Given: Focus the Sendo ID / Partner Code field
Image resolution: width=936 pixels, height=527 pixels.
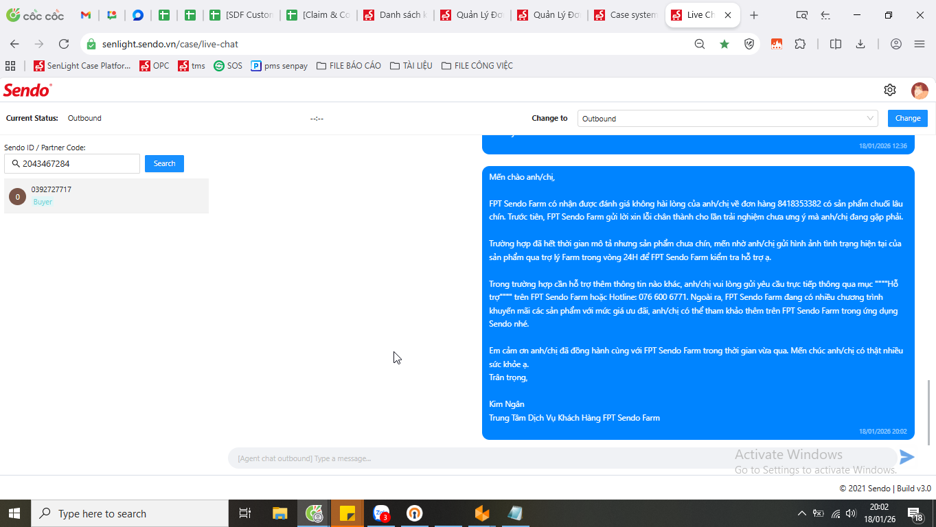Looking at the screenshot, I should [72, 163].
